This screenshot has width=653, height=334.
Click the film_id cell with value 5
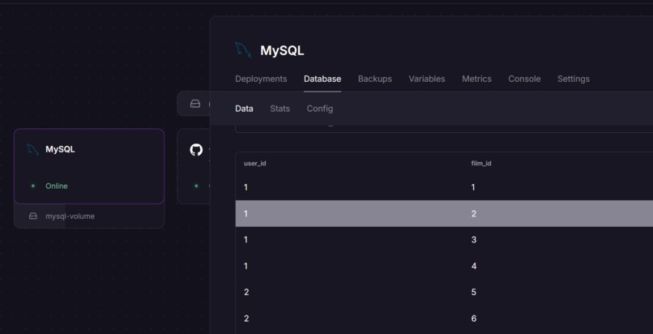(473, 293)
